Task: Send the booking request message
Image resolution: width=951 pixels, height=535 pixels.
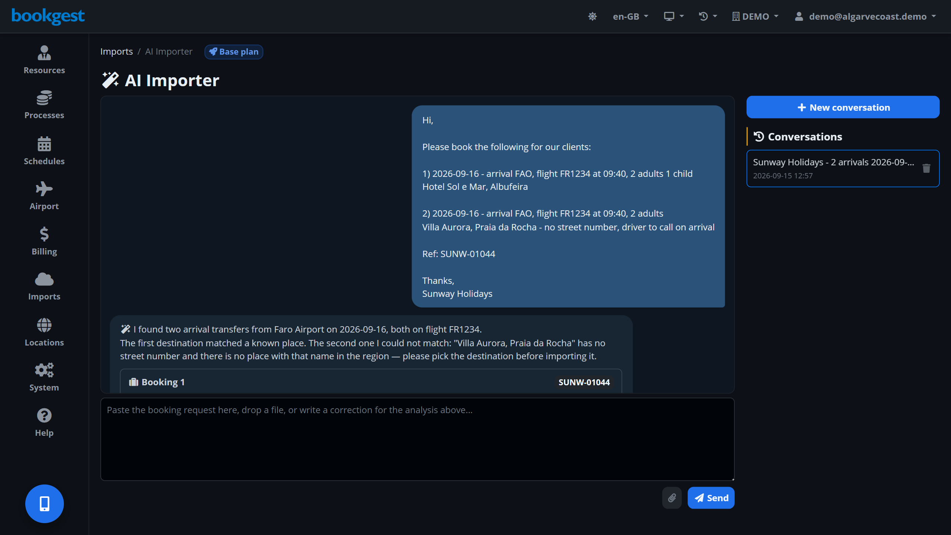Action: (711, 498)
